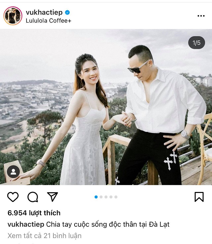Share the post via paper plane icon
212x244 pixels.
[52, 197]
